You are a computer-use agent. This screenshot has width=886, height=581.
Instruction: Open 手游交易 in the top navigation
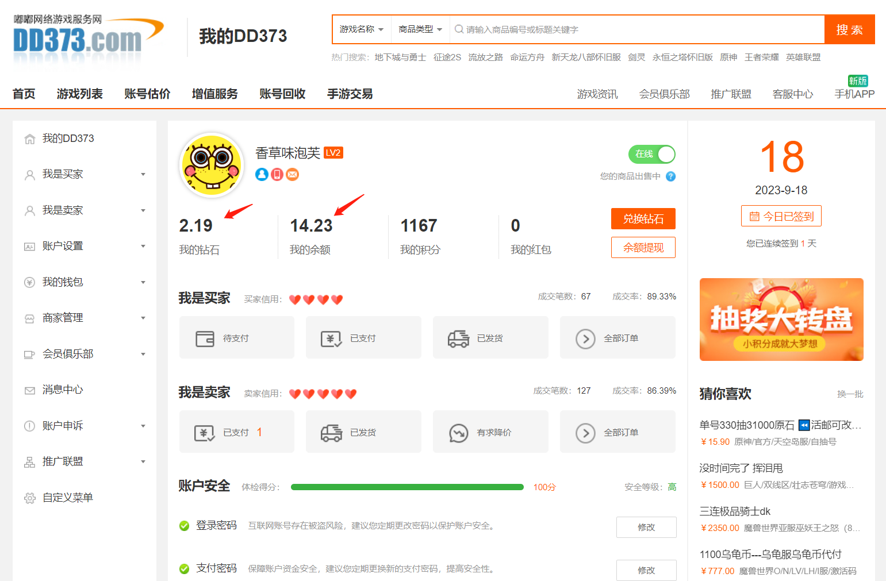[x=350, y=94]
